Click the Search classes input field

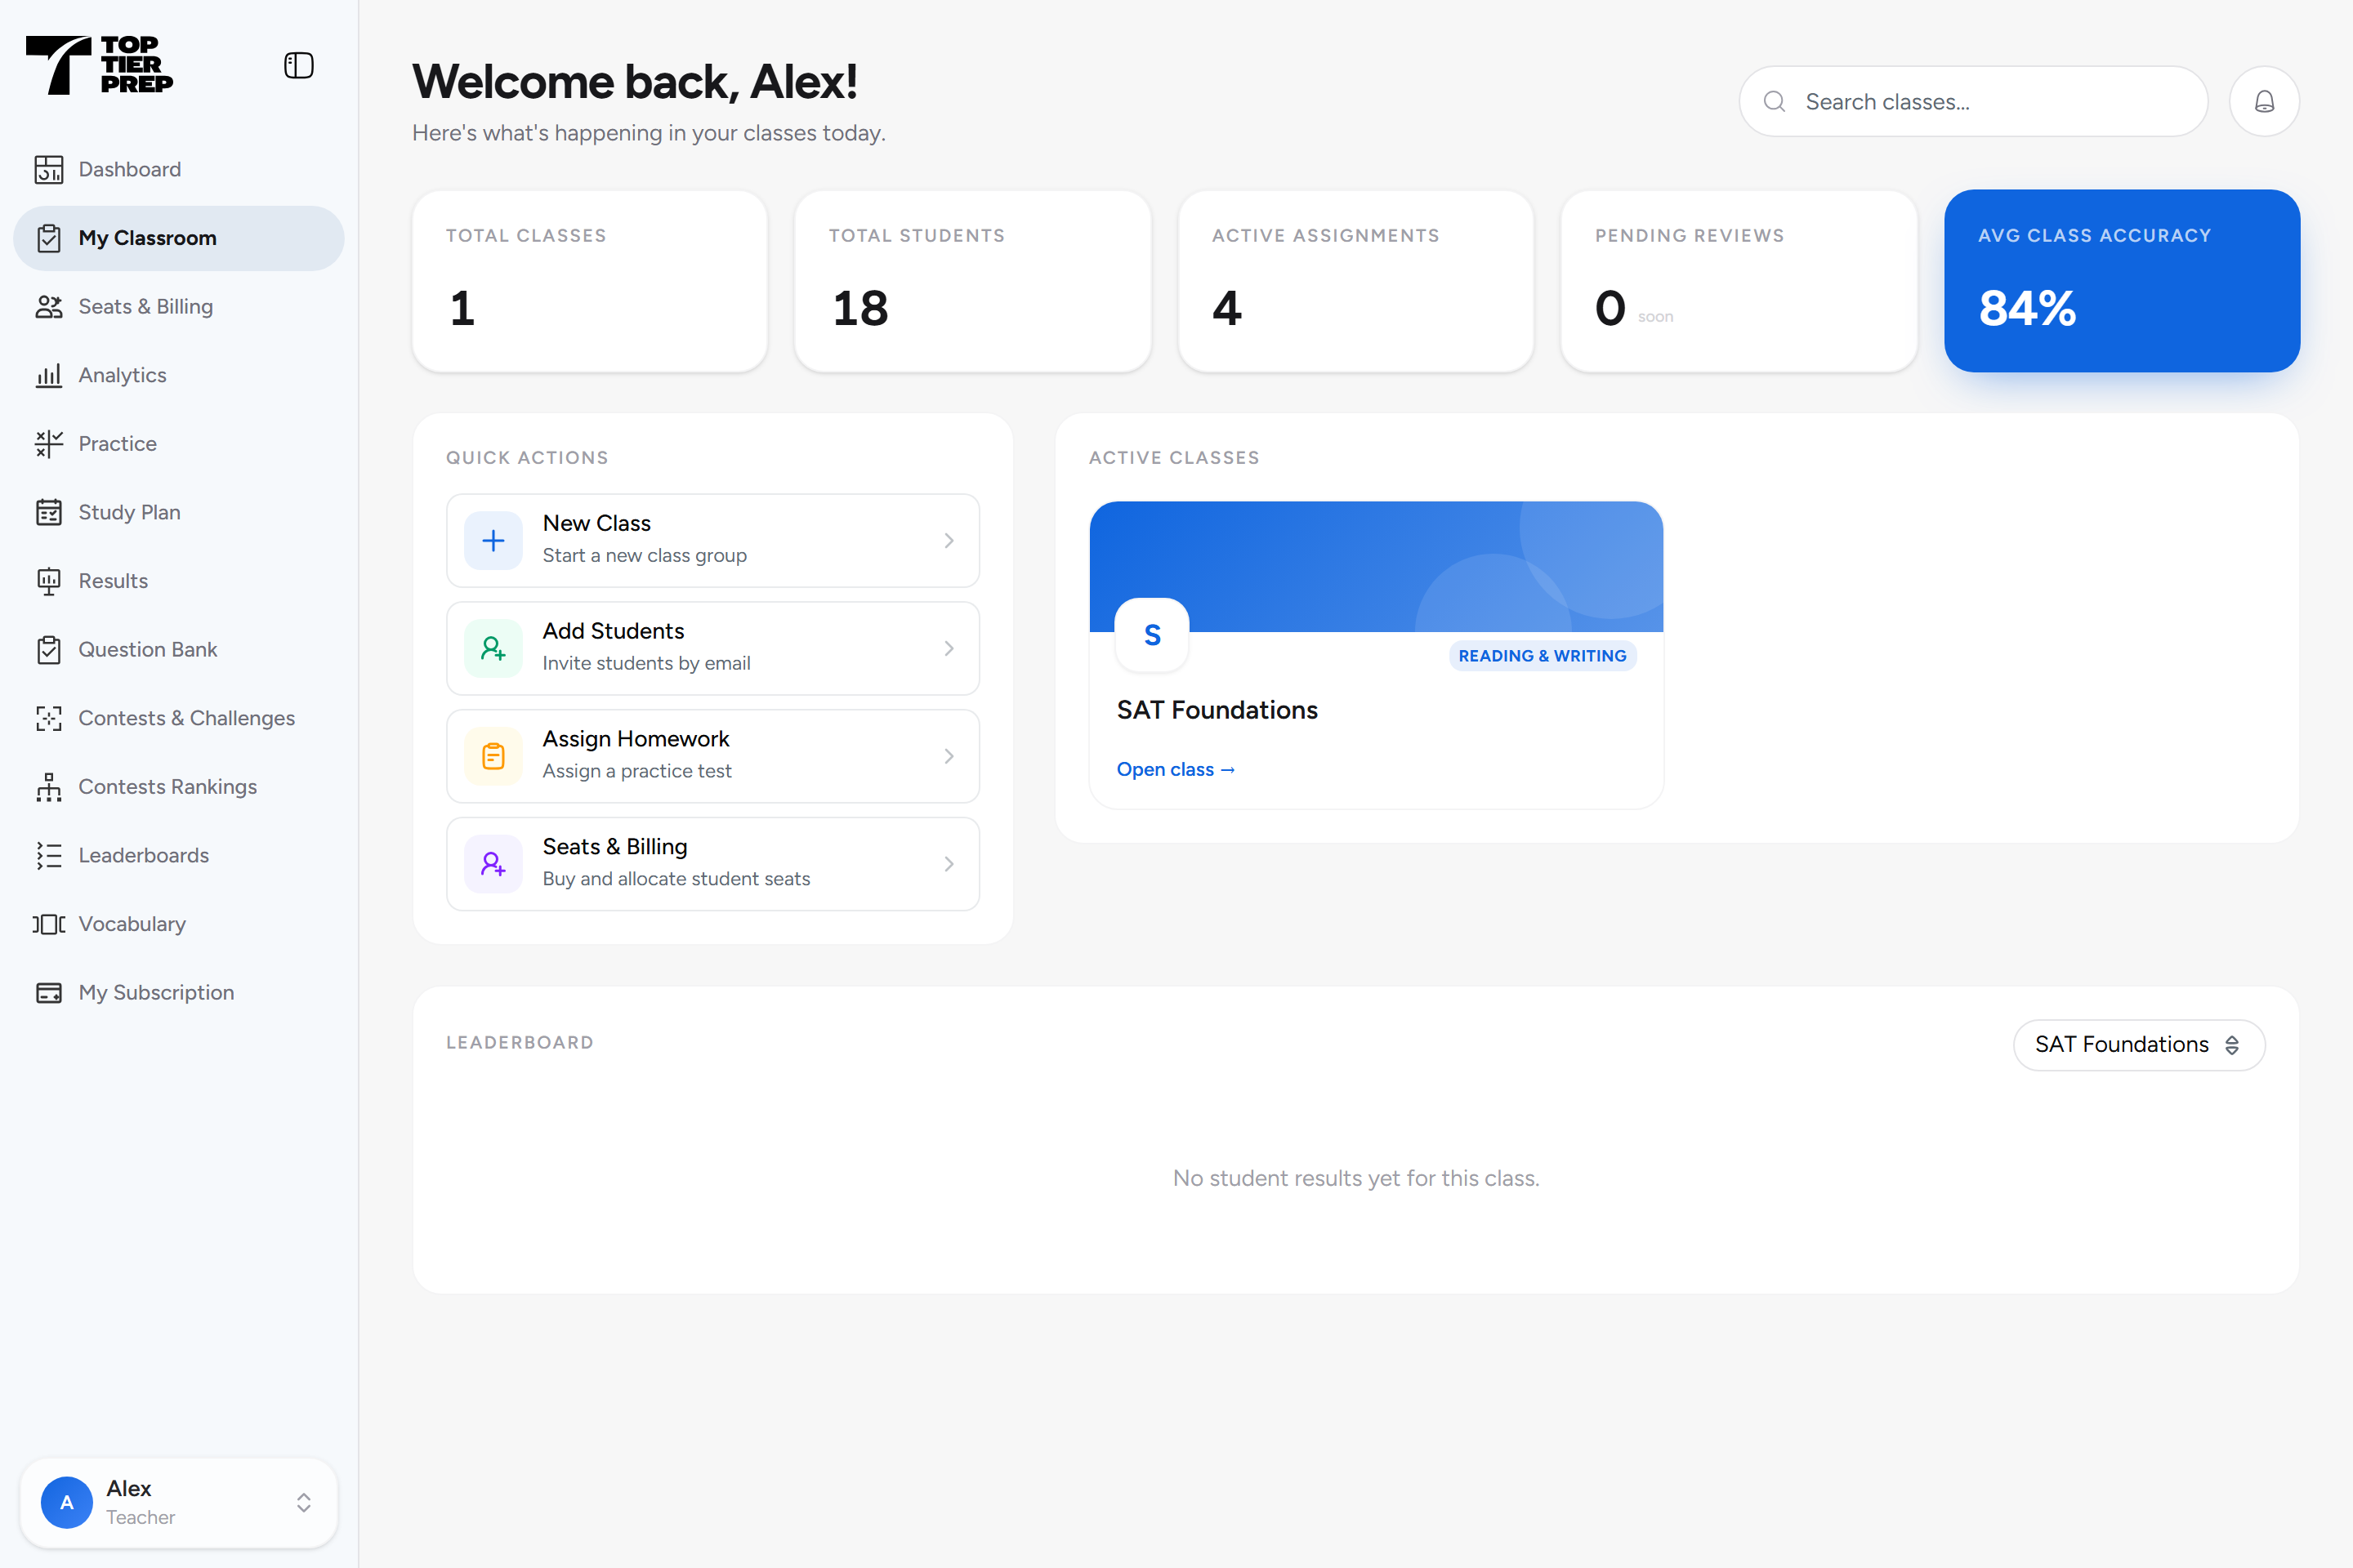point(1973,101)
